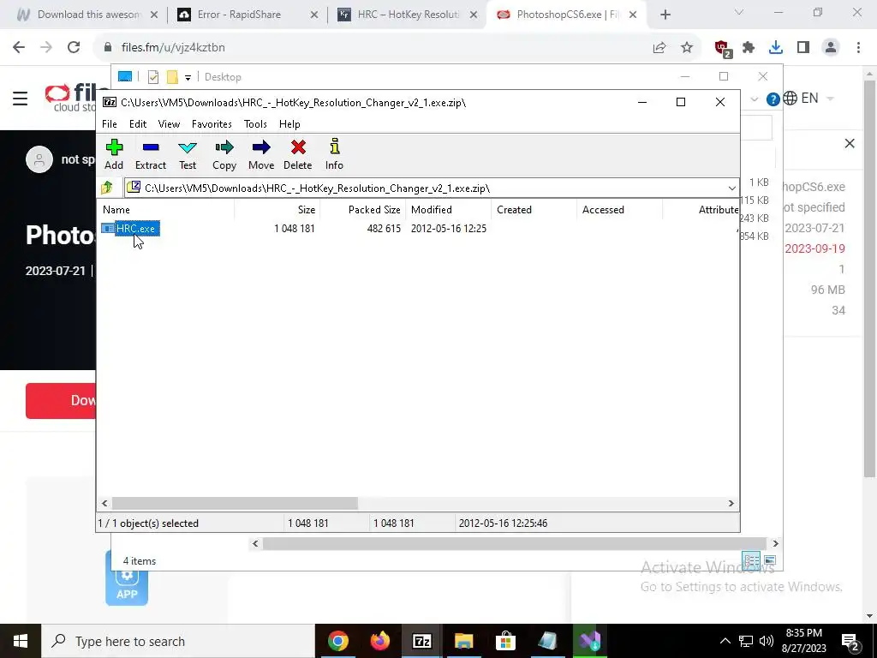This screenshot has width=877, height=658.
Task: Show hidden system tray icons
Action: pyautogui.click(x=725, y=641)
